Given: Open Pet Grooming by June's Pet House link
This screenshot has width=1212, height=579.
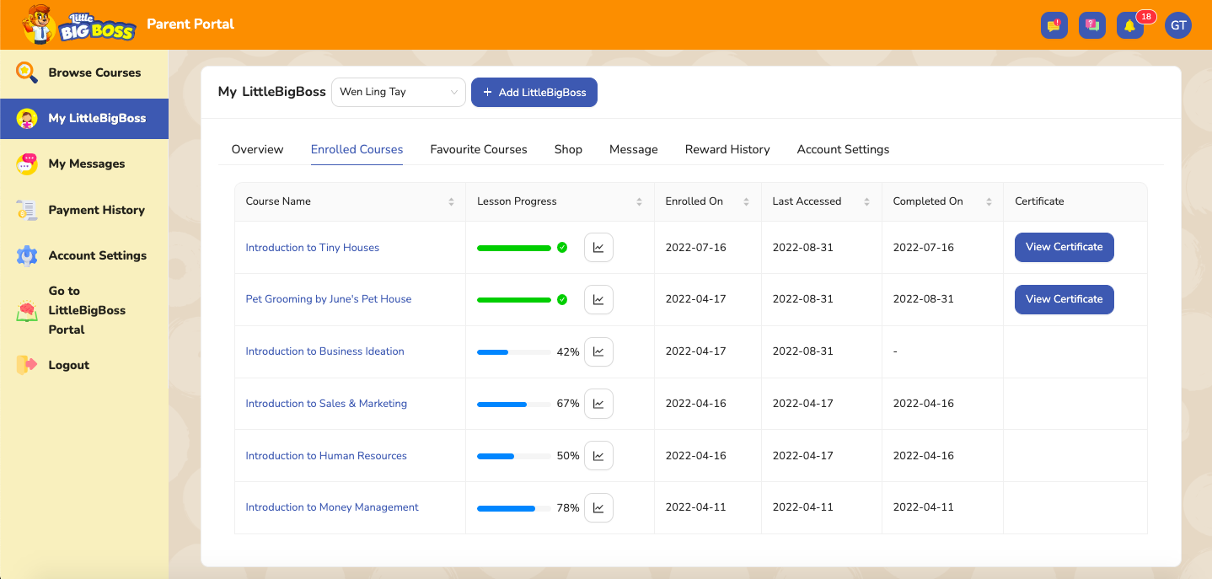Looking at the screenshot, I should pyautogui.click(x=329, y=299).
